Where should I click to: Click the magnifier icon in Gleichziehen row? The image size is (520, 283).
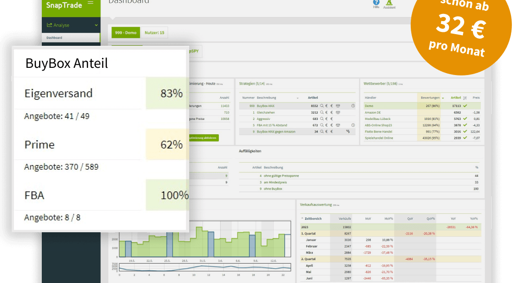click(x=322, y=112)
